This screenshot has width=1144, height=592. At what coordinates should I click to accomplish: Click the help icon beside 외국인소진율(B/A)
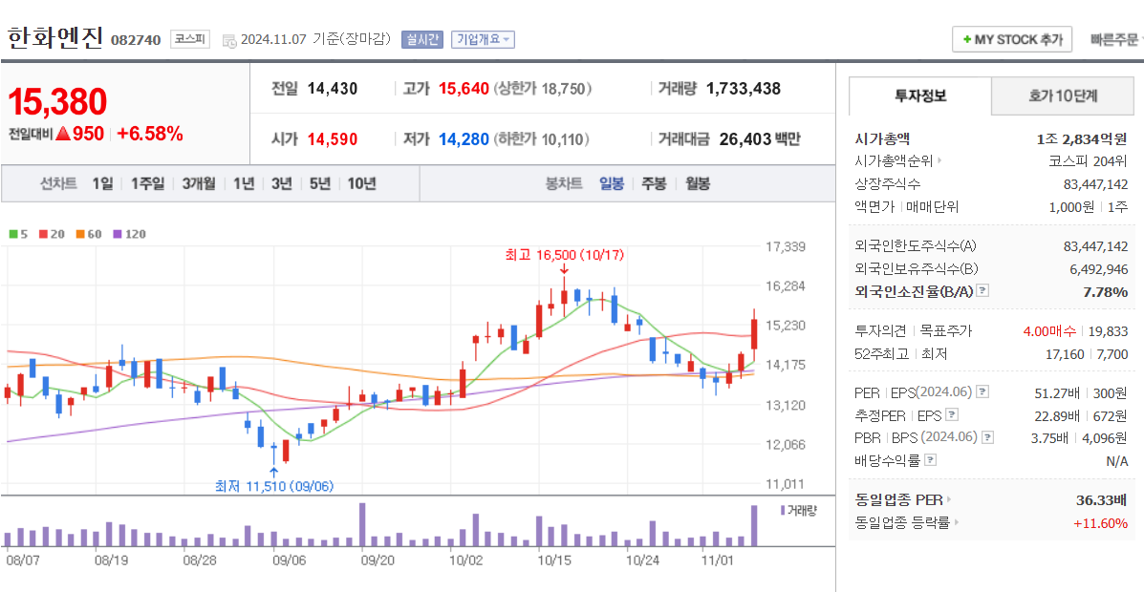[x=983, y=291]
